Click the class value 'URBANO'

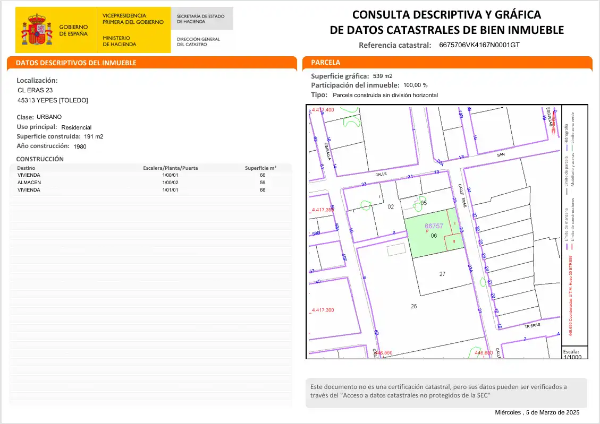click(49, 117)
